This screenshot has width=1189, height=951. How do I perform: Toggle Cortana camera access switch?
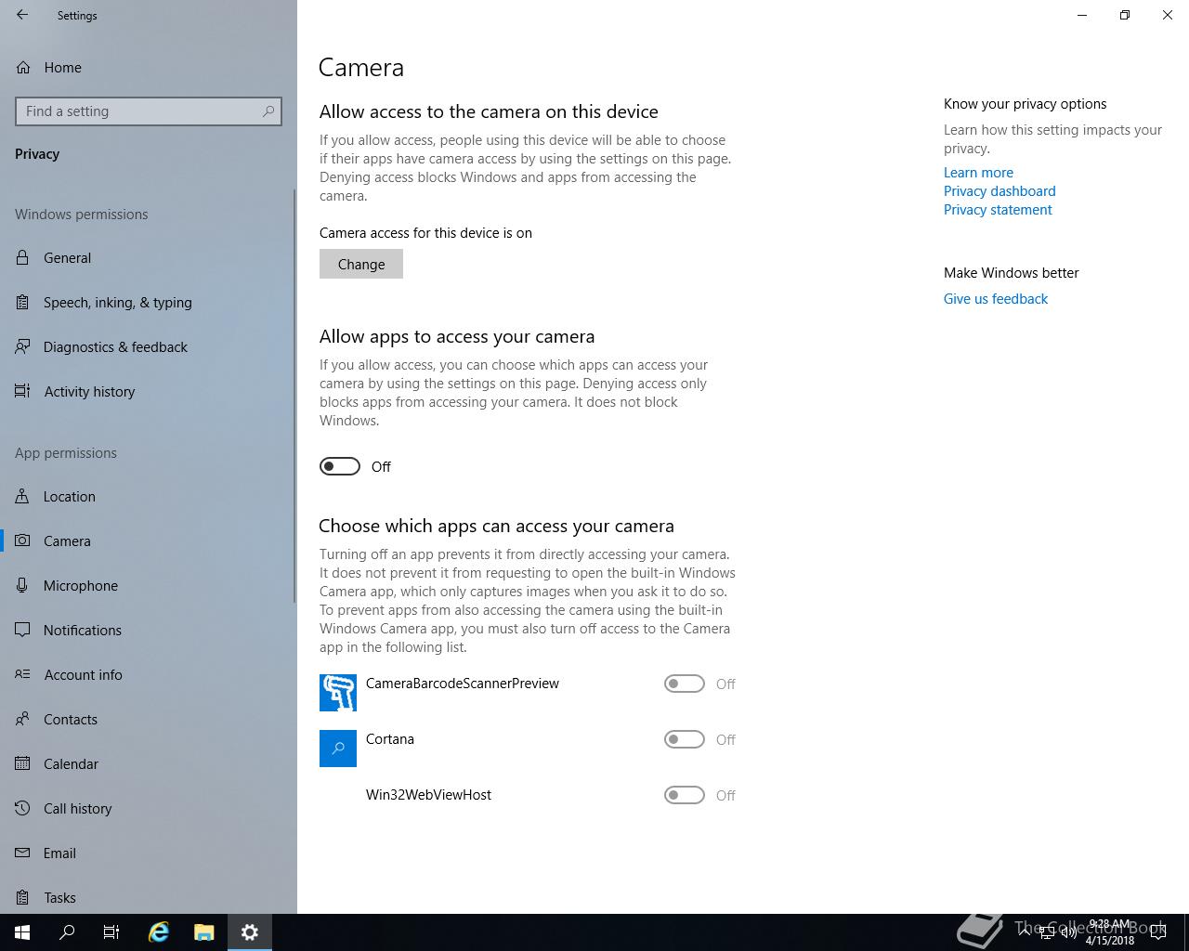point(685,739)
